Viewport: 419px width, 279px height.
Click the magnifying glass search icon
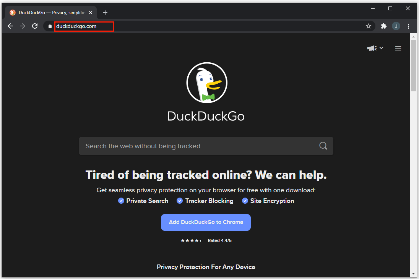click(x=323, y=146)
